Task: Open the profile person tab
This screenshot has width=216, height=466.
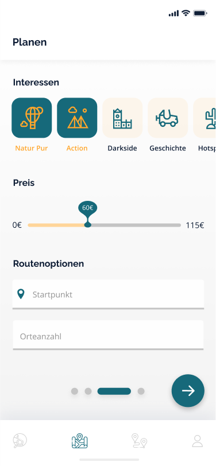Action: (x=197, y=441)
